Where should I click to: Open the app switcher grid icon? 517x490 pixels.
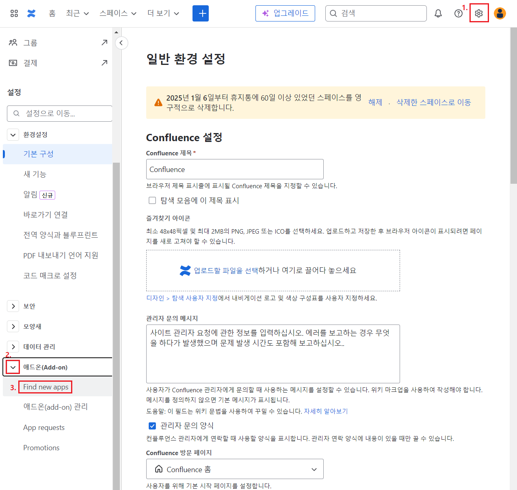pos(14,13)
